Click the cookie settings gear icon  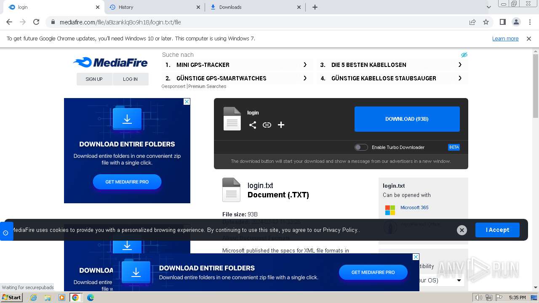click(x=6, y=233)
